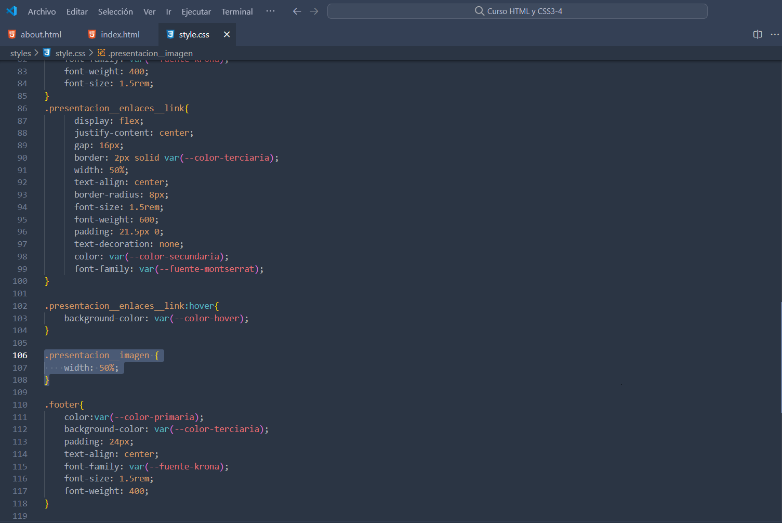
Task: Split the editor to the right
Action: pos(758,34)
